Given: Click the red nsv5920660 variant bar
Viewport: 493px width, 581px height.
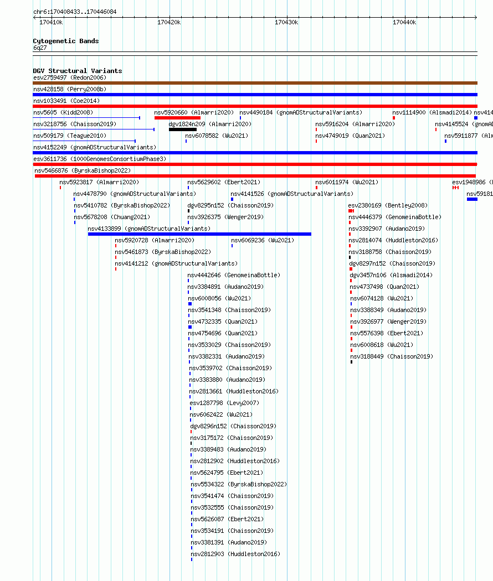Looking at the screenshot, I should [x=177, y=118].
